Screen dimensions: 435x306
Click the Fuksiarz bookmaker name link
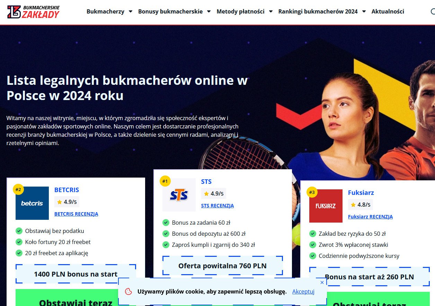tap(361, 192)
